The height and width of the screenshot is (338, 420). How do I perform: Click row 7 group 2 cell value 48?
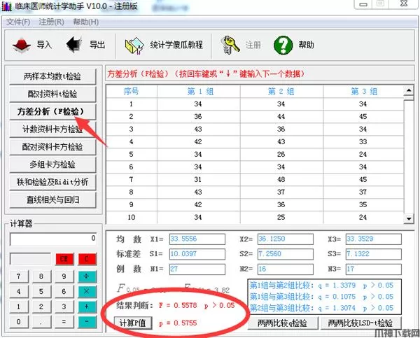(281, 180)
